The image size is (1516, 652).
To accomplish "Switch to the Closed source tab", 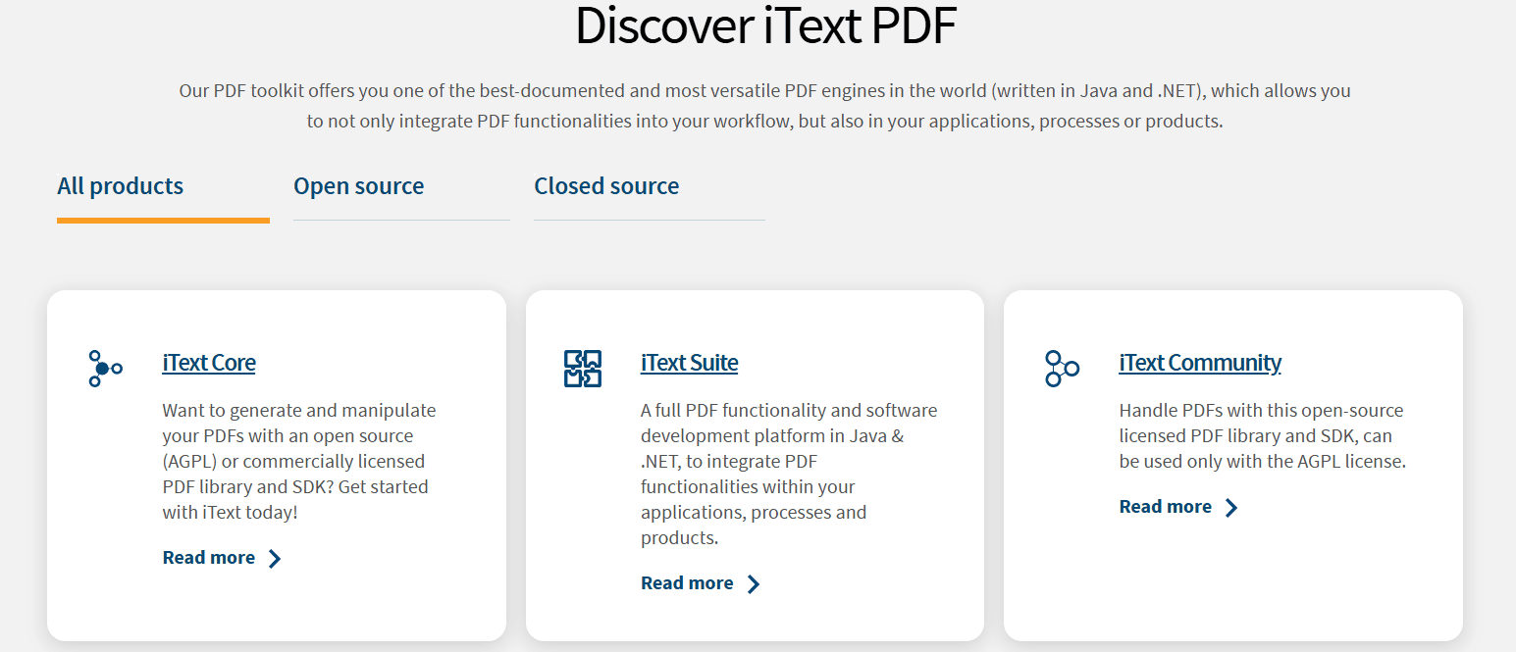I will (x=606, y=186).
